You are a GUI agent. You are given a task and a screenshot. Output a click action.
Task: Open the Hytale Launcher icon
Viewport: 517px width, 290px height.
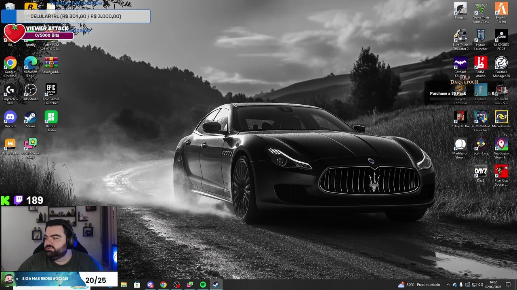(481, 40)
